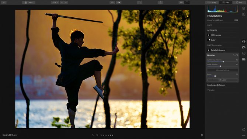This screenshot has height=139, width=247.
Task: Open the 47% zoom level dropdown
Action: click(55, 3)
